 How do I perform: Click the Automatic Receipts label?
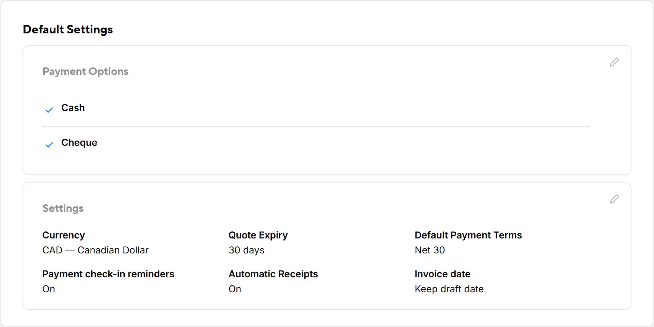(x=273, y=274)
